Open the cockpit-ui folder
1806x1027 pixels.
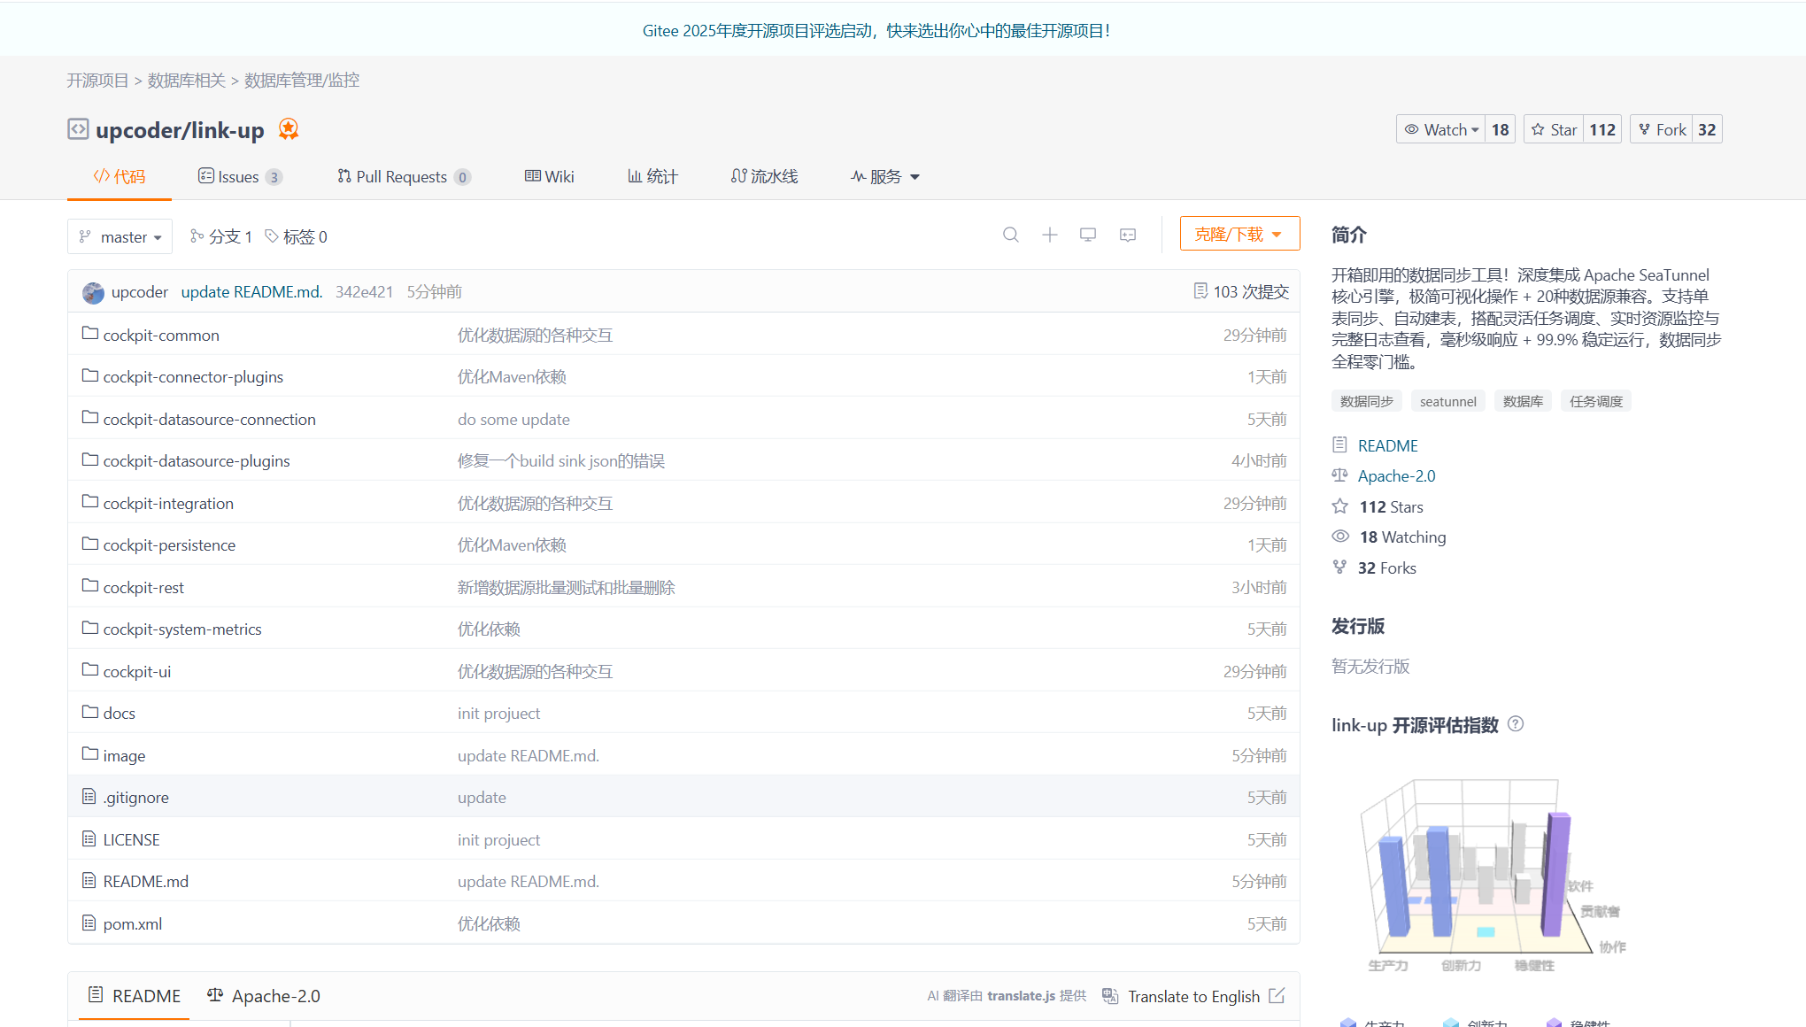point(136,671)
